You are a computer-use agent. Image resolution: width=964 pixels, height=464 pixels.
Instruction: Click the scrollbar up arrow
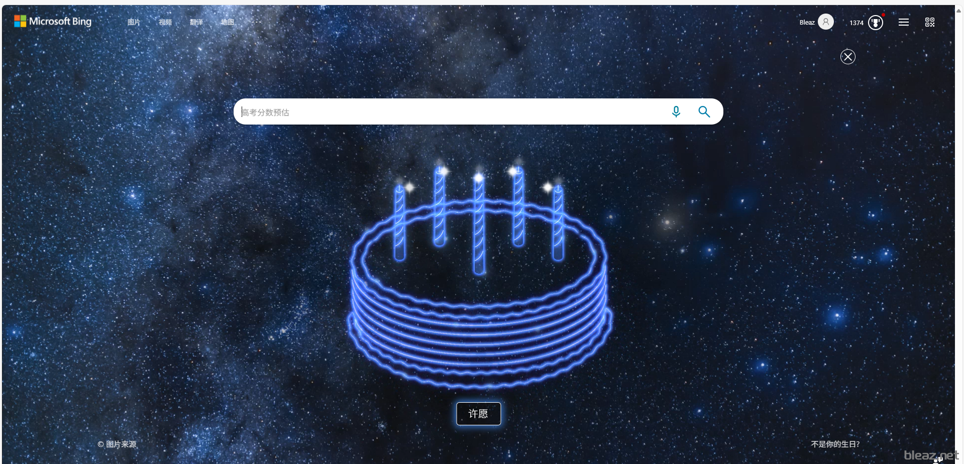click(959, 10)
